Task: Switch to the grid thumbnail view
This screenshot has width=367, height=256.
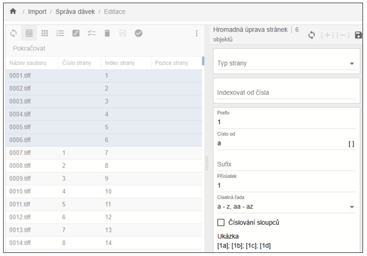Action: (45, 33)
